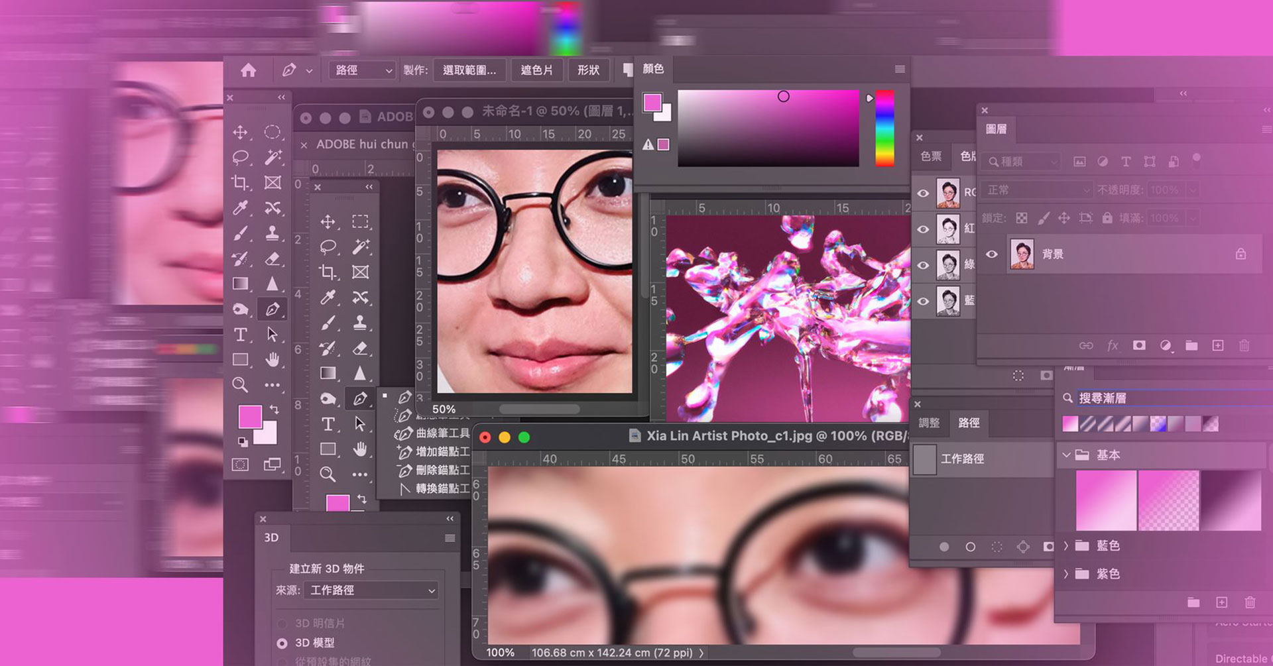This screenshot has height=666, width=1273.
Task: Hide the 背景 layer
Action: 992,254
